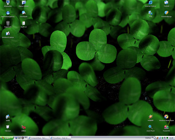Switch to the ComputerBase taskbar window
Viewport: 175px width, 140px height.
pos(38,138)
